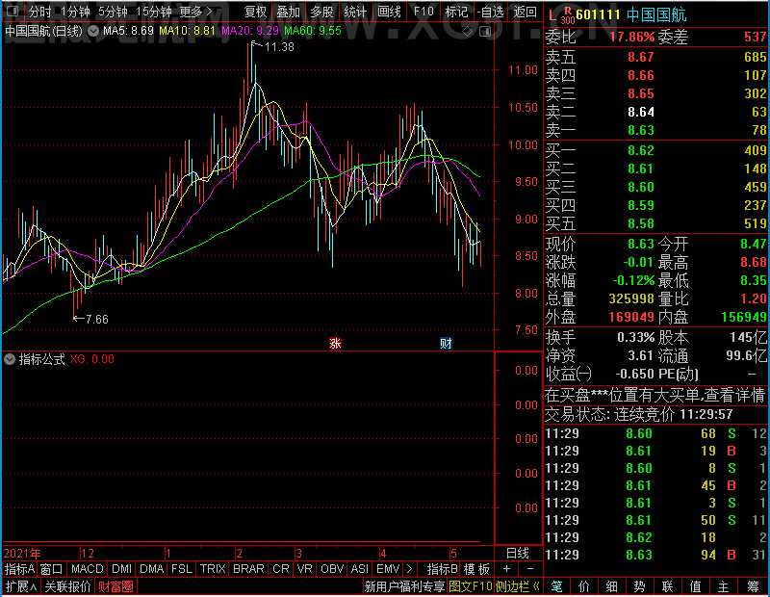Open the 画线 drawing tool

pyautogui.click(x=390, y=12)
